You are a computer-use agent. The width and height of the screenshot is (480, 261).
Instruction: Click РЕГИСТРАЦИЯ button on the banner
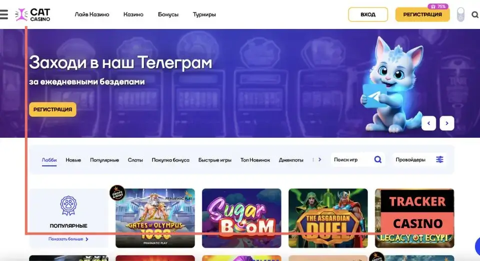(x=52, y=109)
